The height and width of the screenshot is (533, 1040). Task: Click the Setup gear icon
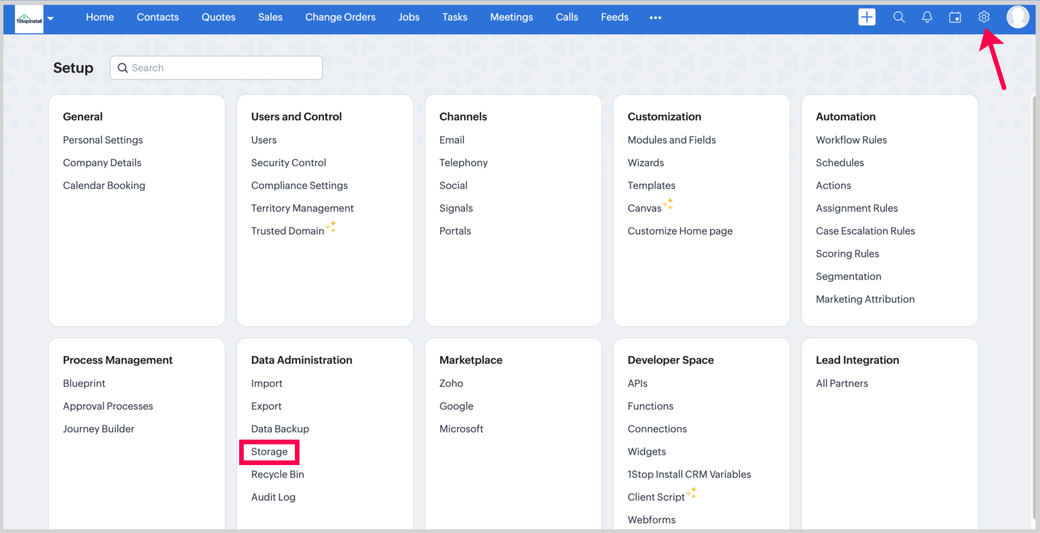(x=984, y=17)
